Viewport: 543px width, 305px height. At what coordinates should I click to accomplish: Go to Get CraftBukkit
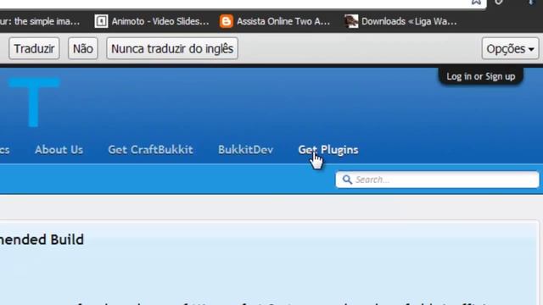(x=150, y=150)
